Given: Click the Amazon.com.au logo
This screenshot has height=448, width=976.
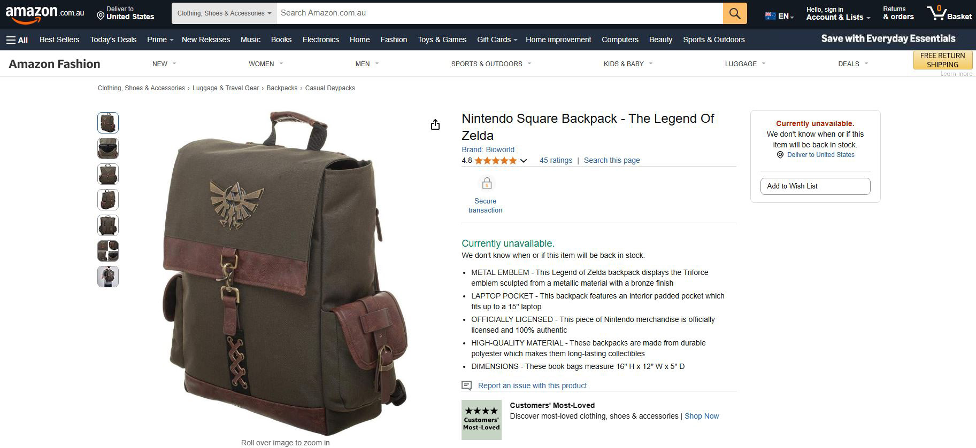Looking at the screenshot, I should click(x=45, y=14).
